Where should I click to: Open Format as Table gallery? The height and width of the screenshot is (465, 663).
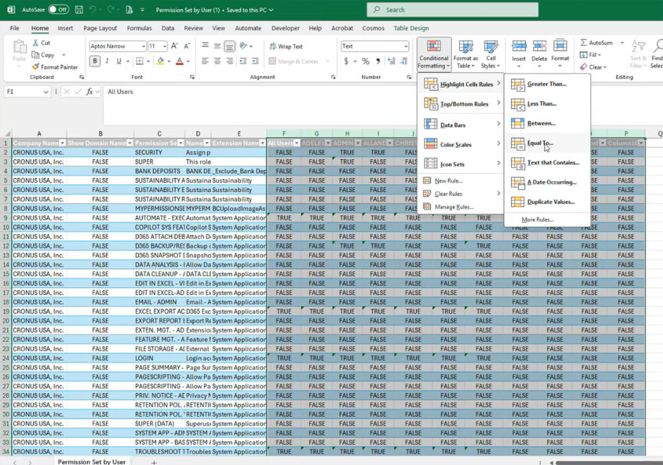point(466,54)
